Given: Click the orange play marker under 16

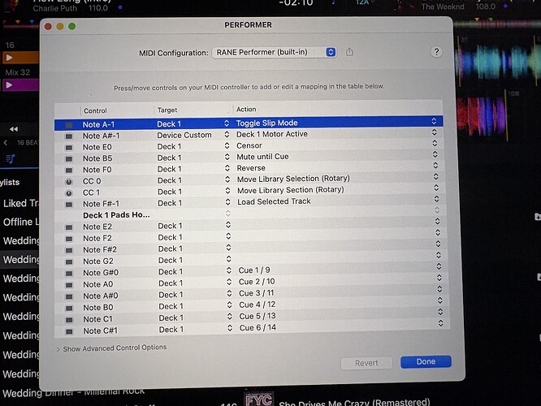Looking at the screenshot, I should [x=10, y=58].
